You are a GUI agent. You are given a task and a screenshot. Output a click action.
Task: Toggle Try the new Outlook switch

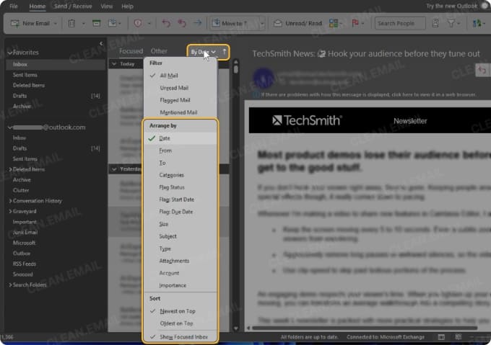(486, 6)
